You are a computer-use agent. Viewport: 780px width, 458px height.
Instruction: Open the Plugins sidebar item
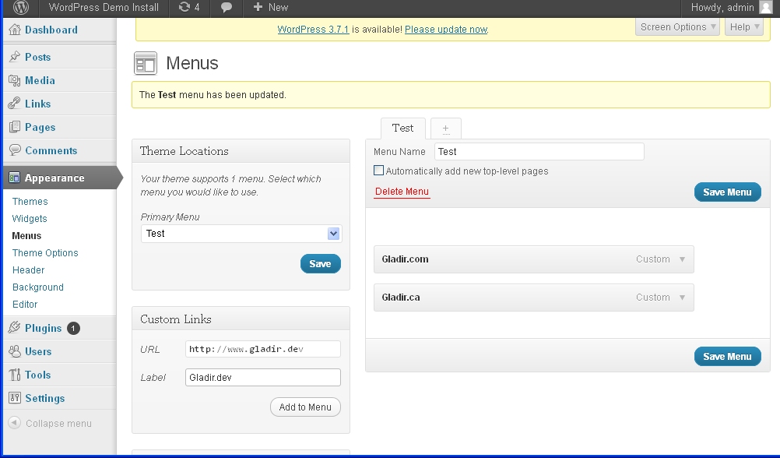click(43, 328)
